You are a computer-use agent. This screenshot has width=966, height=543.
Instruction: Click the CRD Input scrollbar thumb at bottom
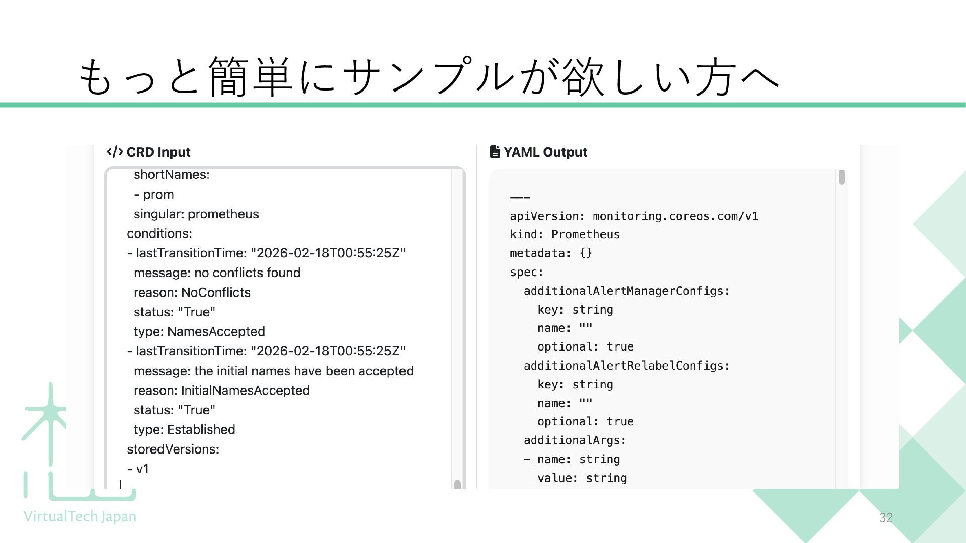click(x=457, y=484)
